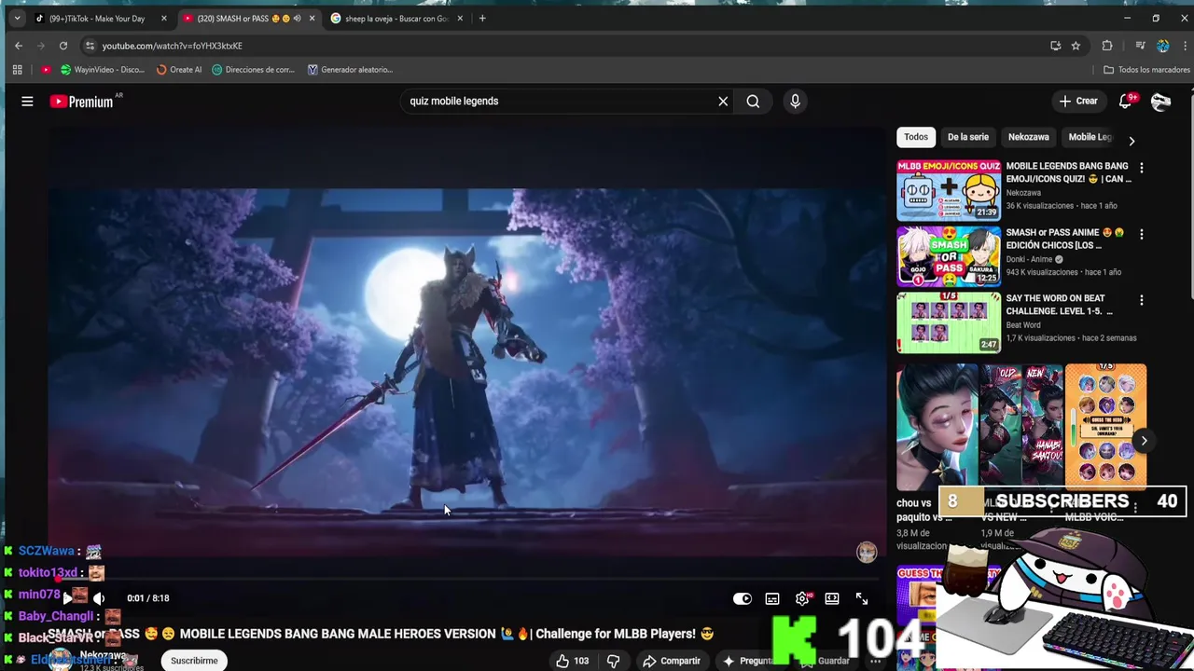Select the Mobile Legends filter chip

(x=1090, y=137)
